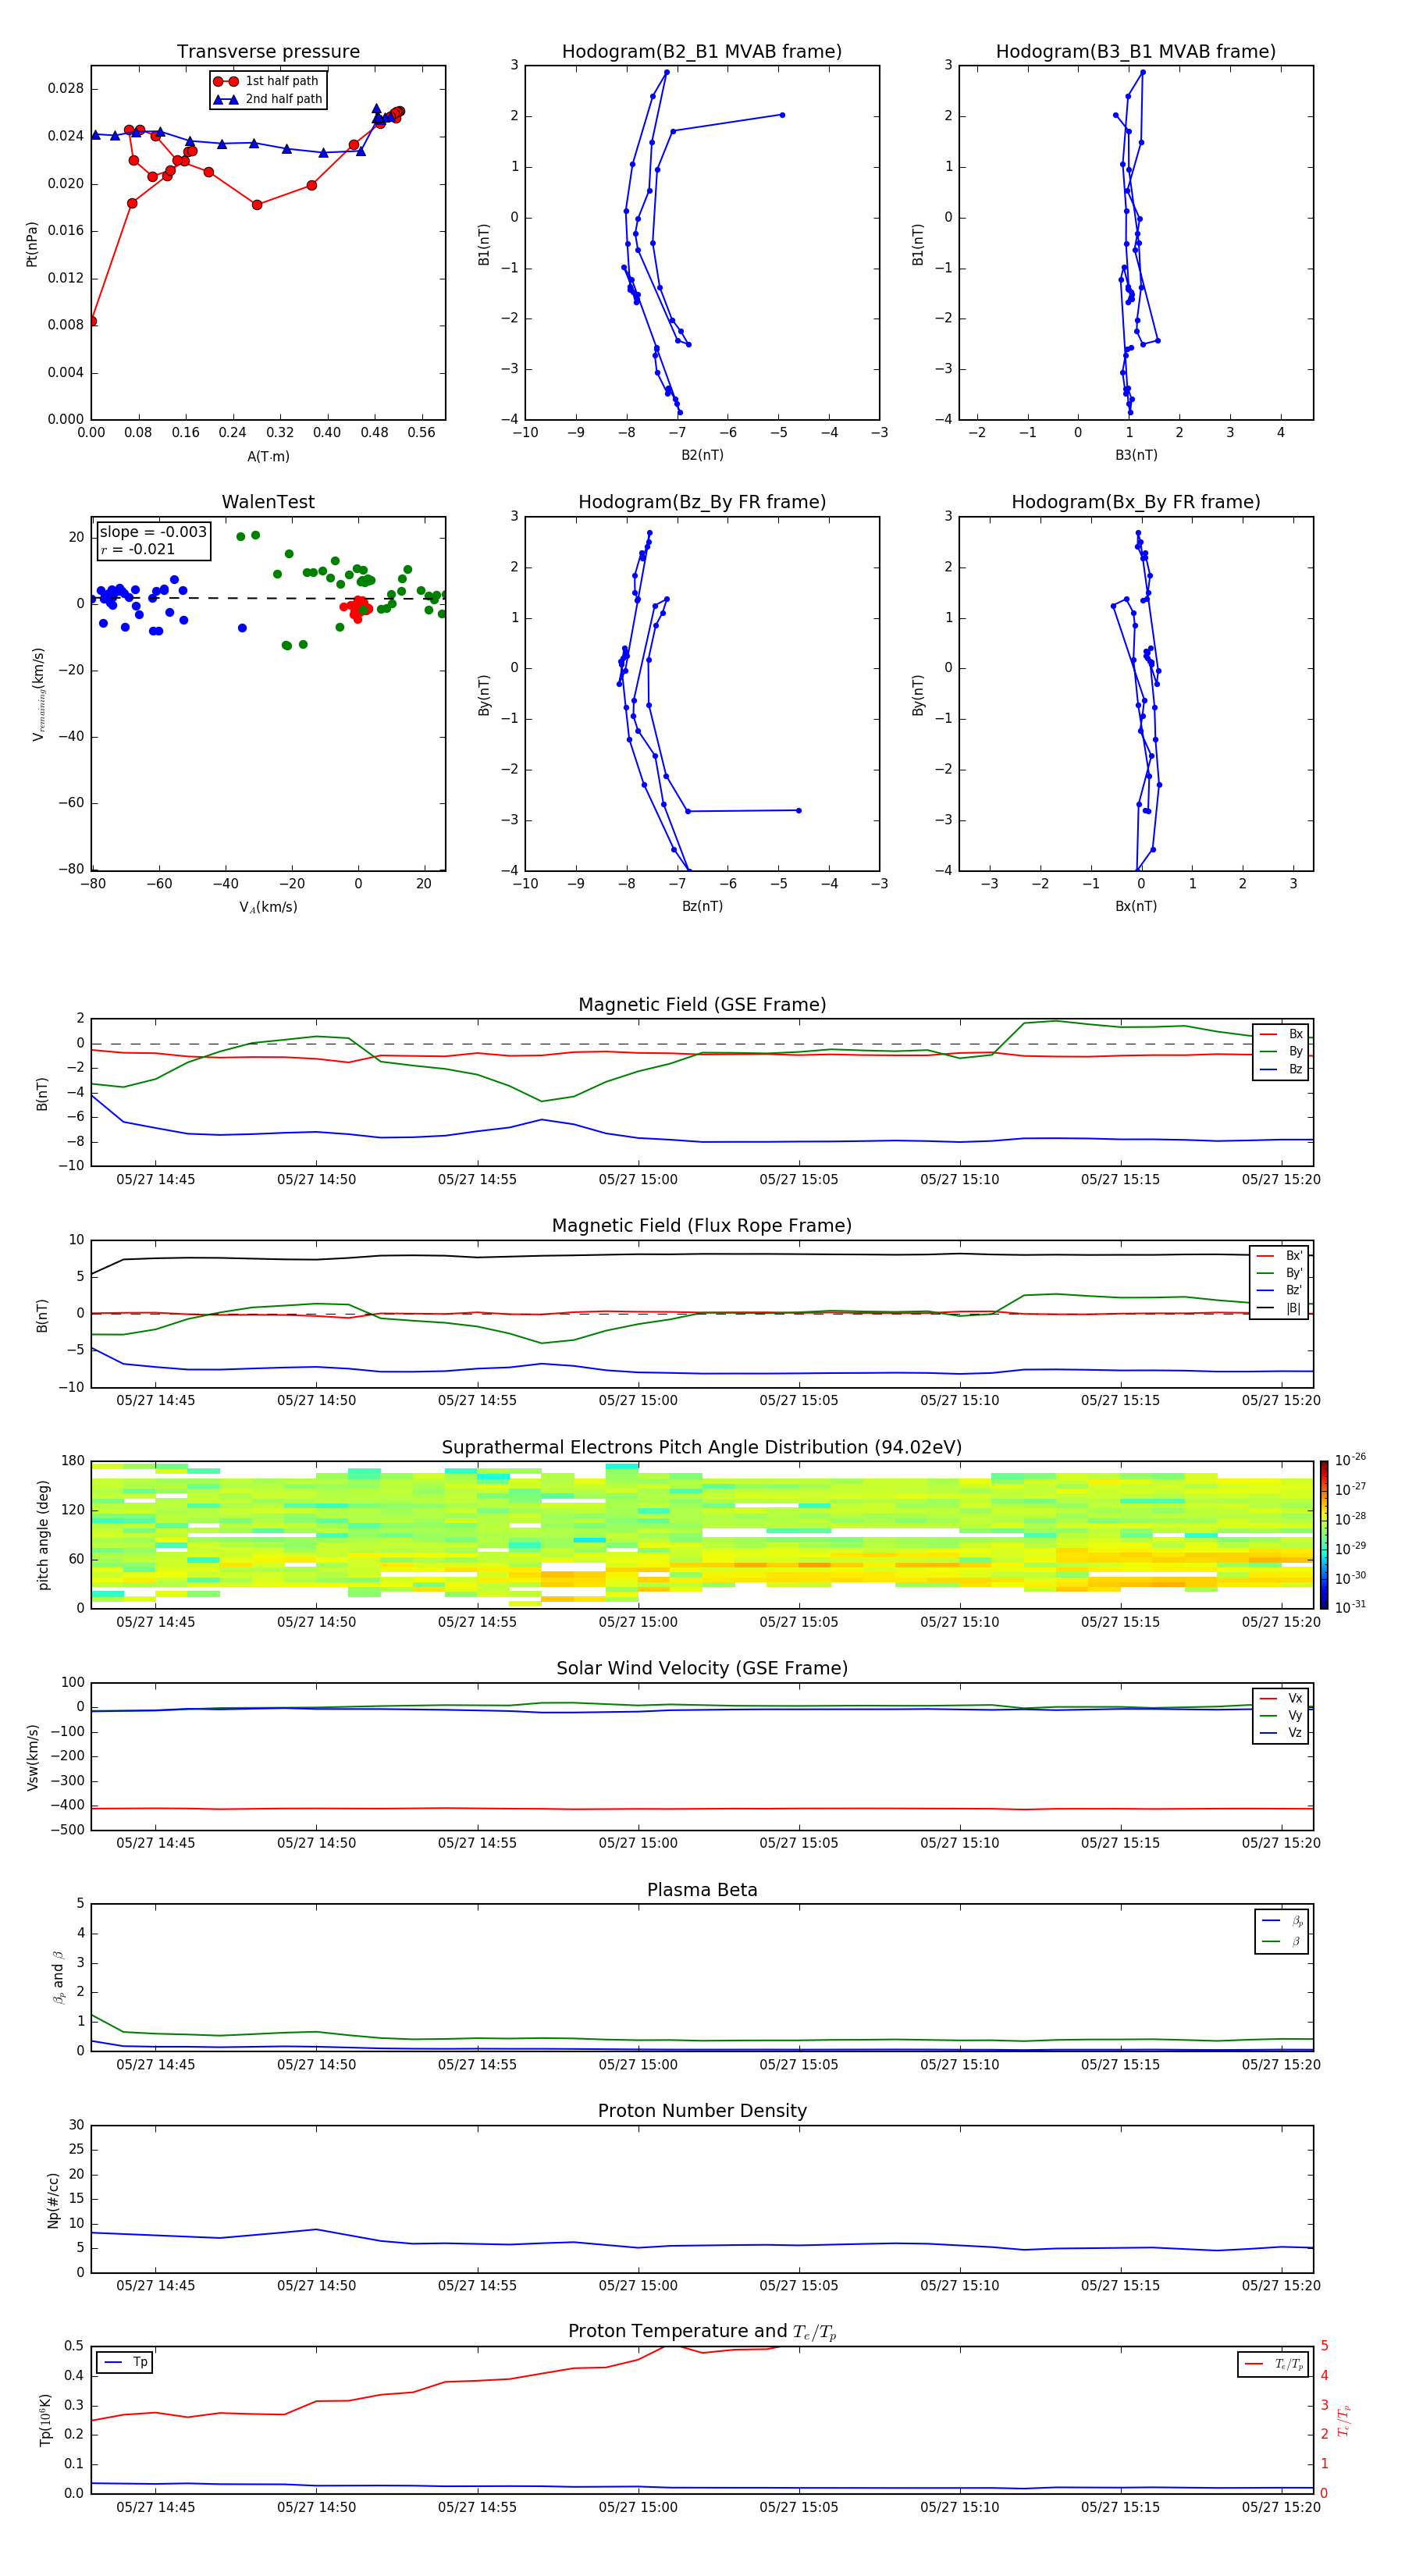1405x2576 pixels.
Task: Click the 'Proton Temperature and Te/Tp' title
Action: point(702,2332)
